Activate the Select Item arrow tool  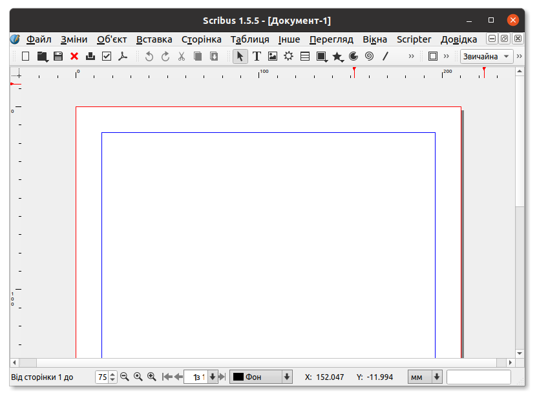240,56
